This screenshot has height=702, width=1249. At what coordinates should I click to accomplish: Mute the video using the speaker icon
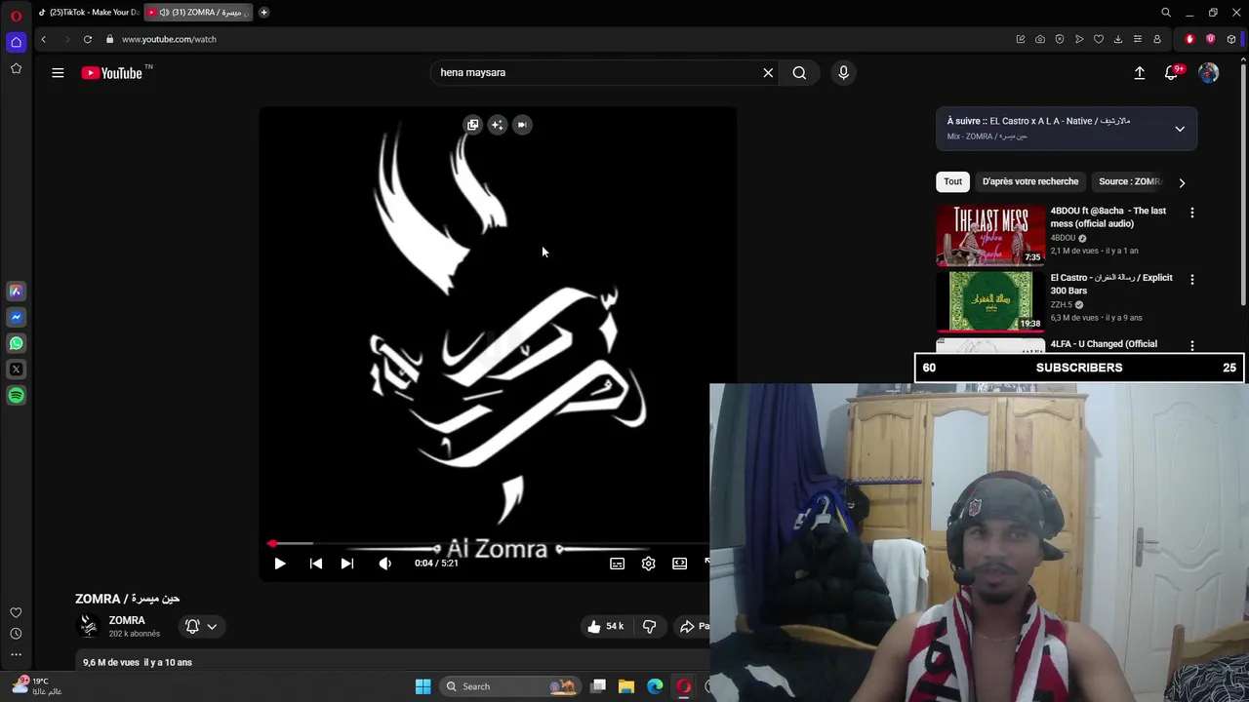click(x=385, y=564)
